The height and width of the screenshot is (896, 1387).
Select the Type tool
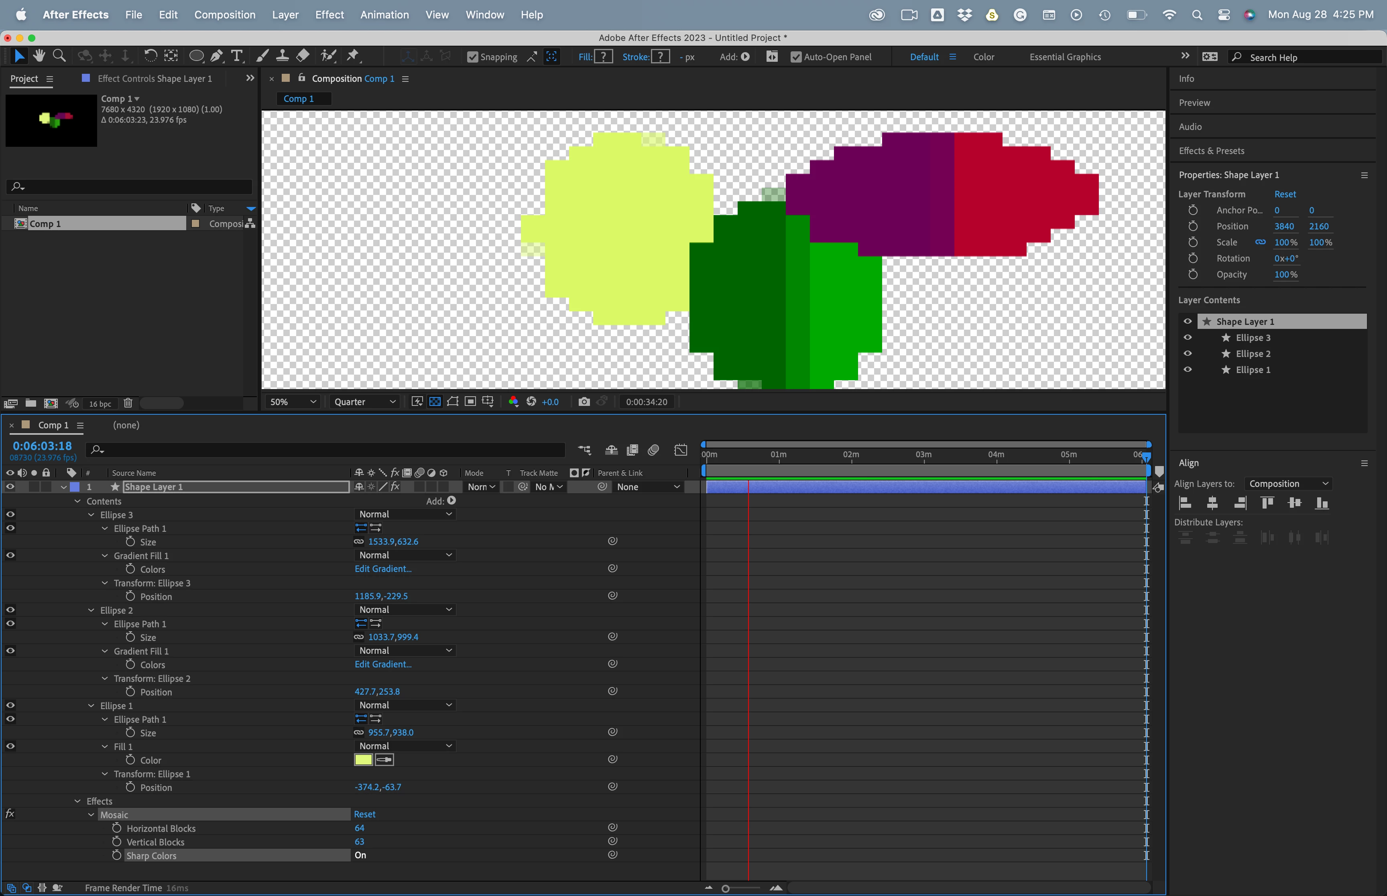pos(237,56)
